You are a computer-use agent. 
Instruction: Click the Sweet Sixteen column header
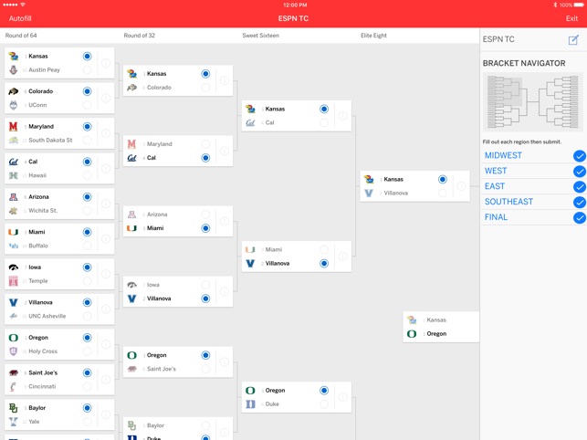coord(260,36)
